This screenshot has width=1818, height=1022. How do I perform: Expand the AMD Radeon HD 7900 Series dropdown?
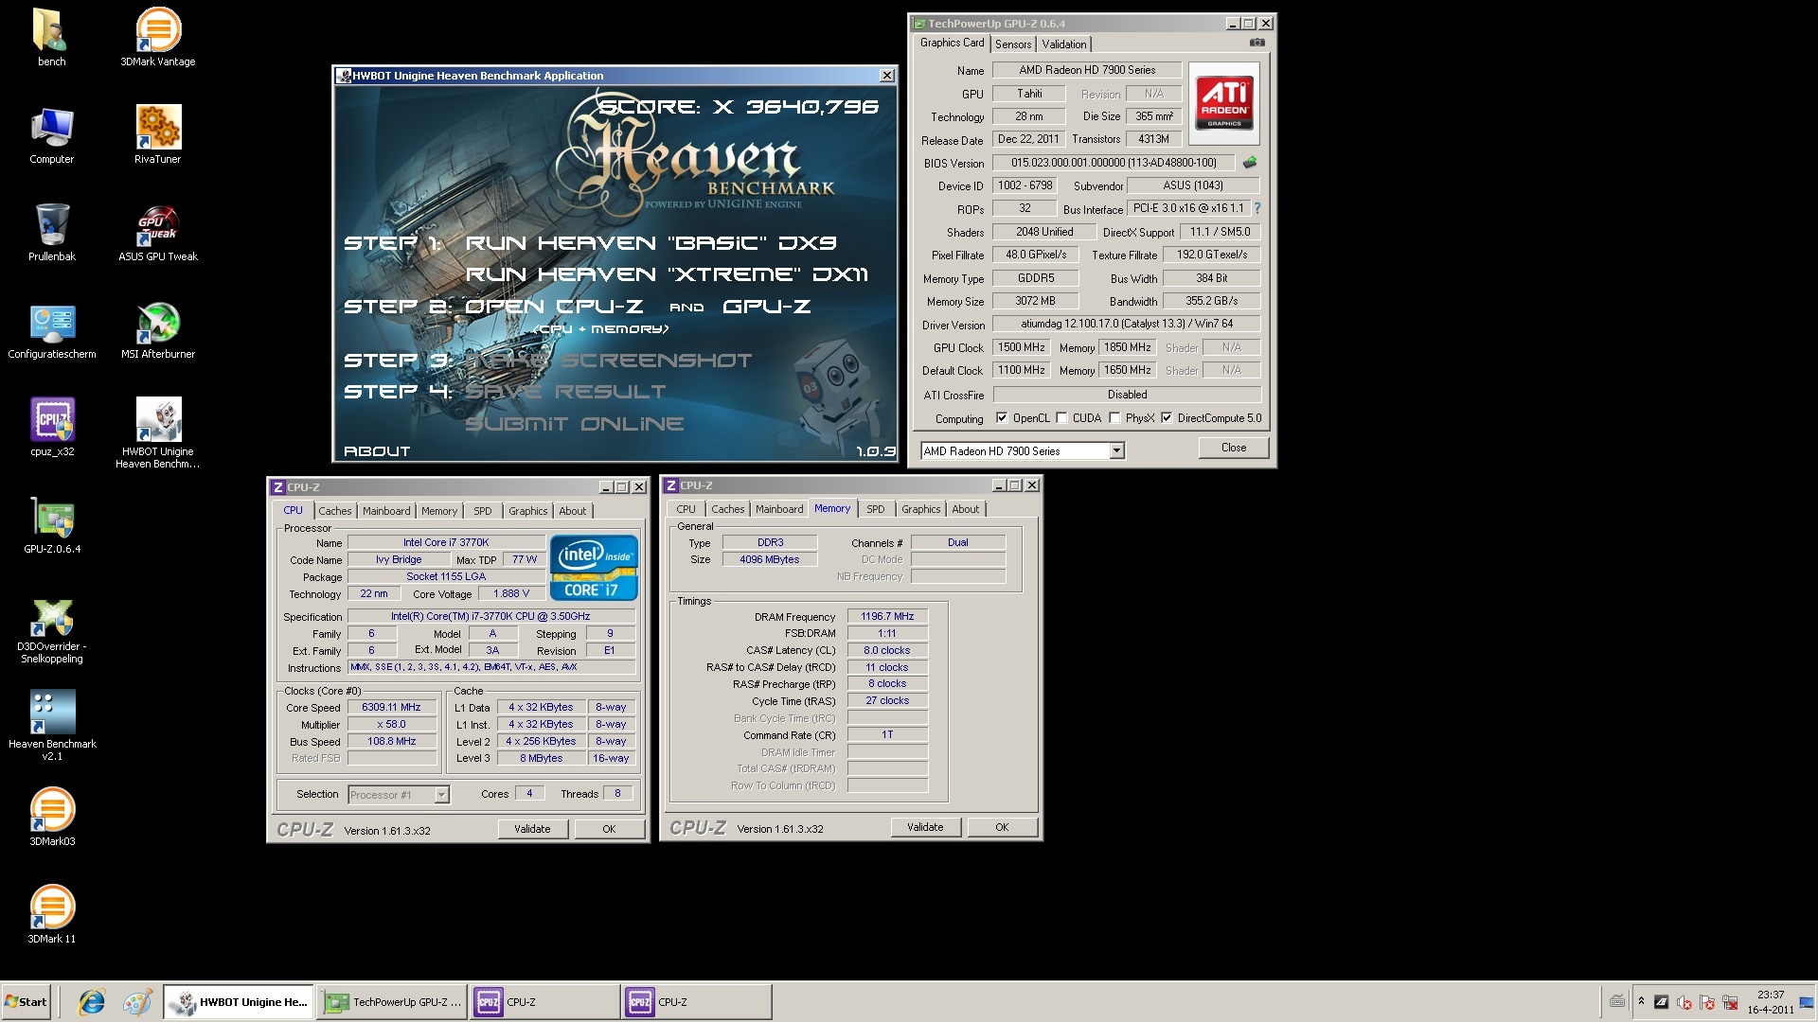point(1116,451)
